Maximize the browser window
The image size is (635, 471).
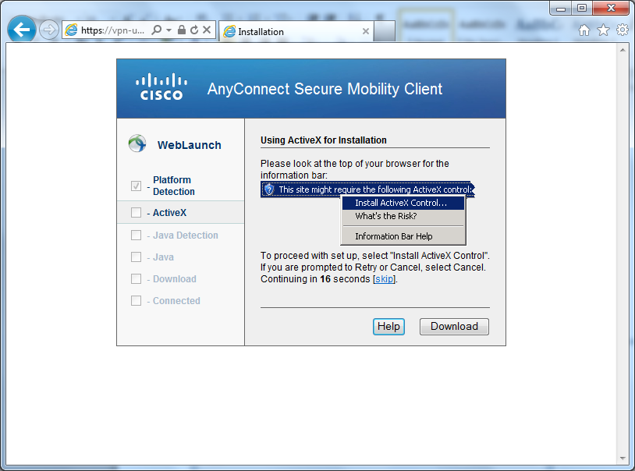(x=581, y=8)
